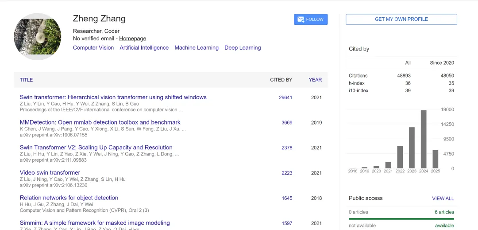Sort publications by Year column header
The image size is (478, 230).
[315, 80]
